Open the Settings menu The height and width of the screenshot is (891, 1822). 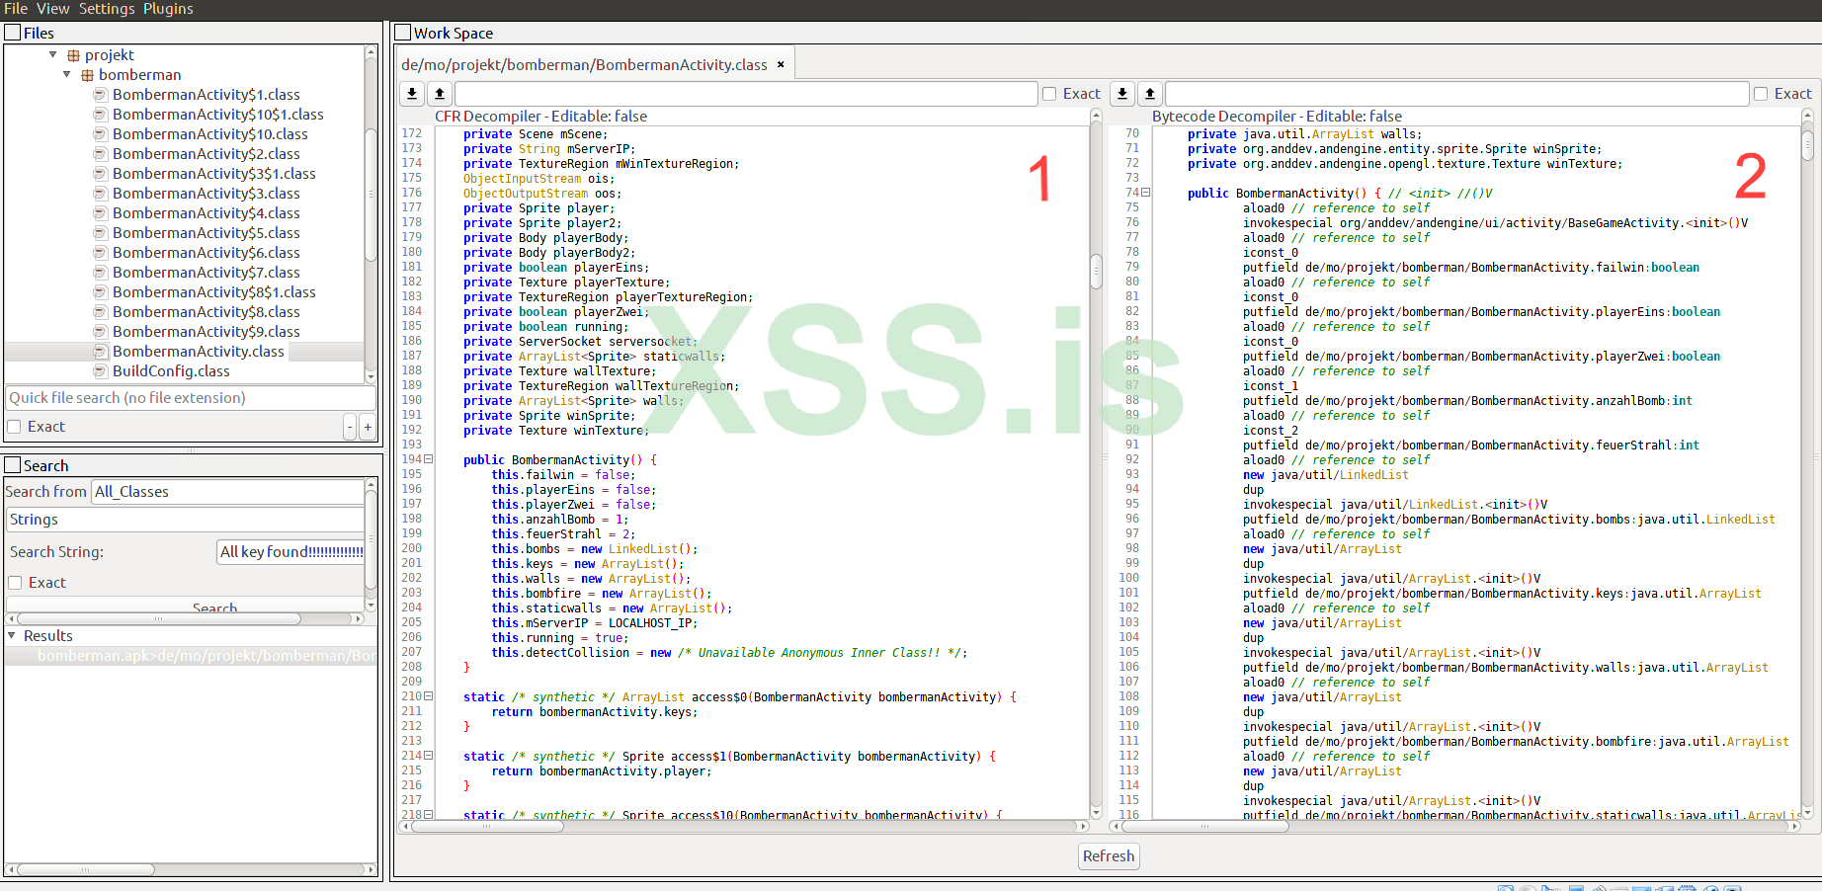click(107, 9)
